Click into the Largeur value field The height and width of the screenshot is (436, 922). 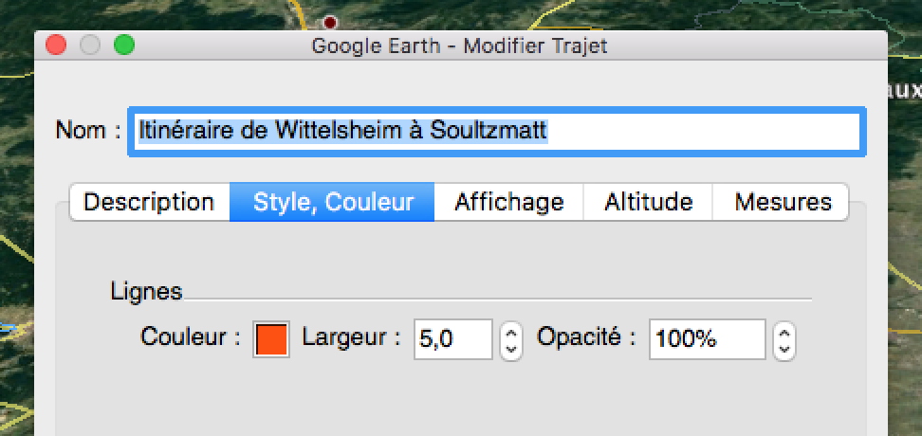453,339
